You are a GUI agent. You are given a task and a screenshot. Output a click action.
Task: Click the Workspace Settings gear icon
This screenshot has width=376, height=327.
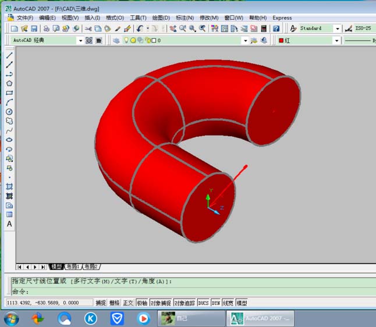(89, 40)
